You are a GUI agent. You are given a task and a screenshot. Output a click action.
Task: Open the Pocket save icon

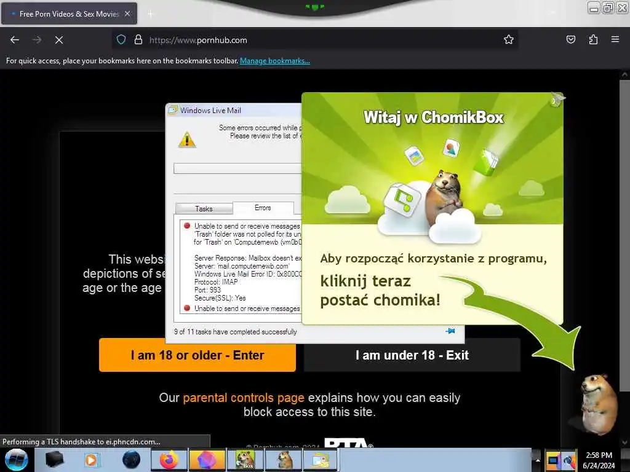click(x=570, y=40)
